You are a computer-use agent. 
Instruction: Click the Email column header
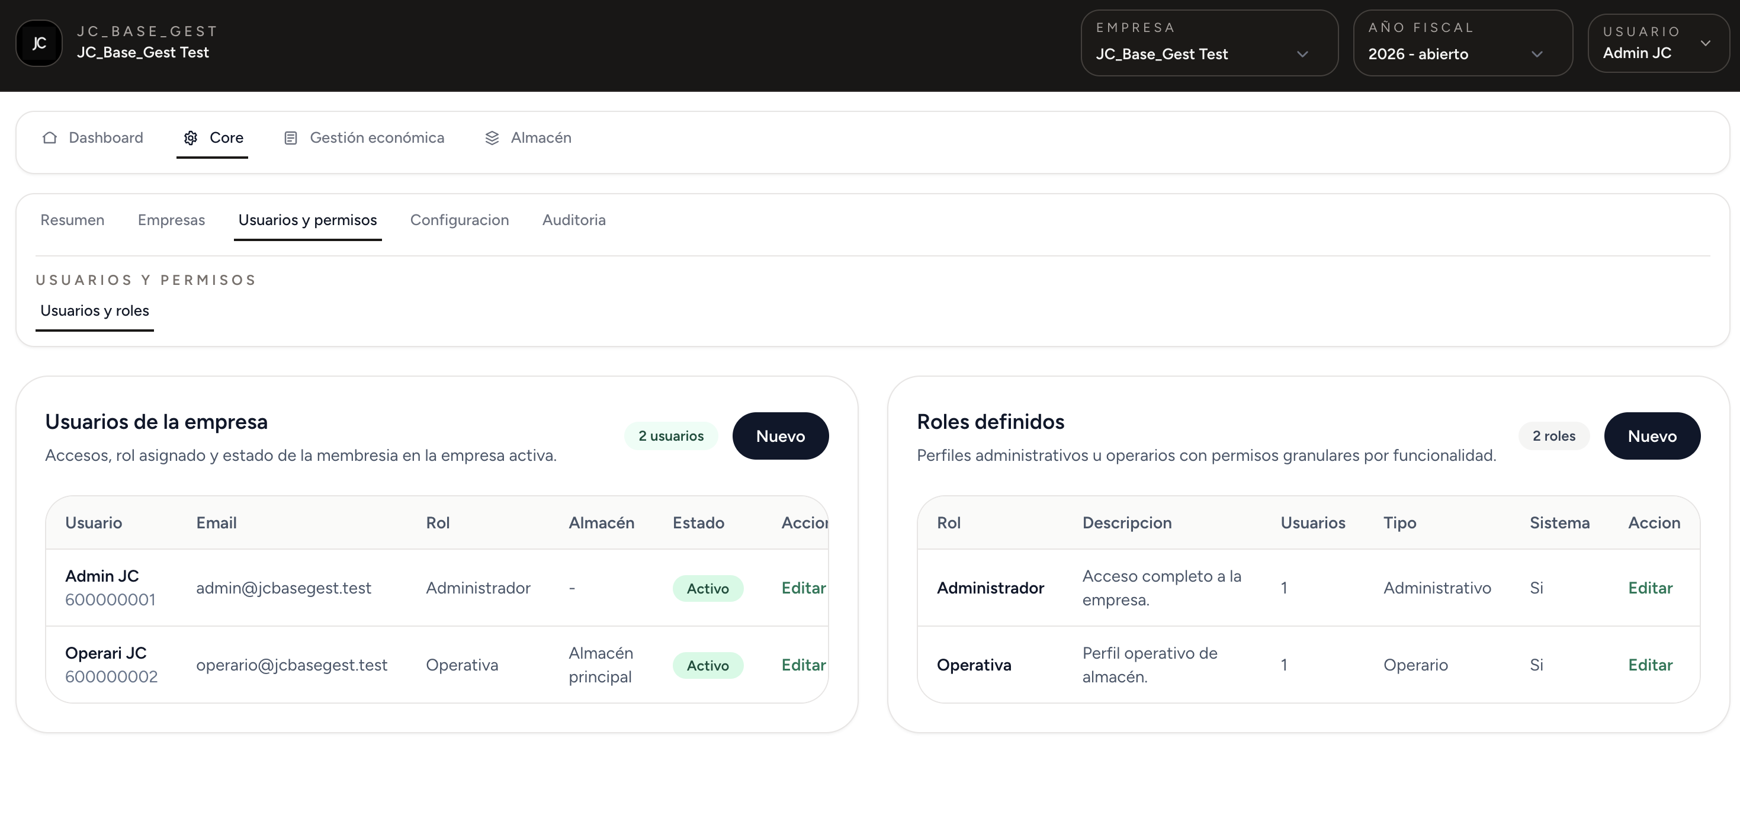[x=216, y=522]
